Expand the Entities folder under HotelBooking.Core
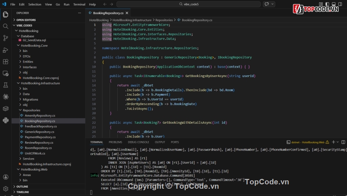Screen dimensions: 347x196 [28, 62]
